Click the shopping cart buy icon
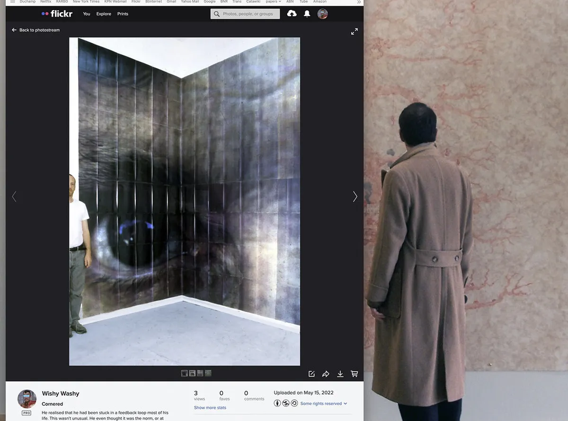 (x=354, y=374)
